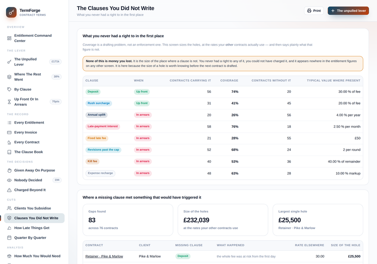Click the Gaps found 83 card
The image size is (377, 264).
[128, 220]
